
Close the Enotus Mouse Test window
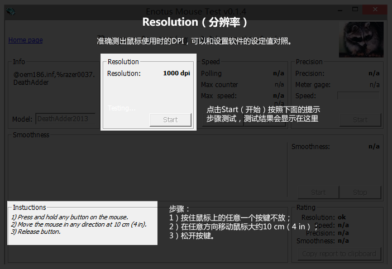(x=375, y=9)
